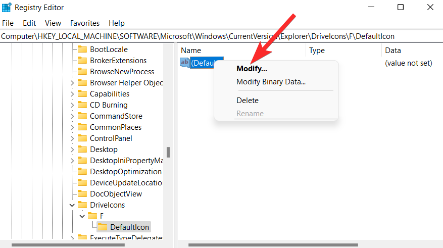
Task: Collapse the F subkey
Action: [82, 216]
